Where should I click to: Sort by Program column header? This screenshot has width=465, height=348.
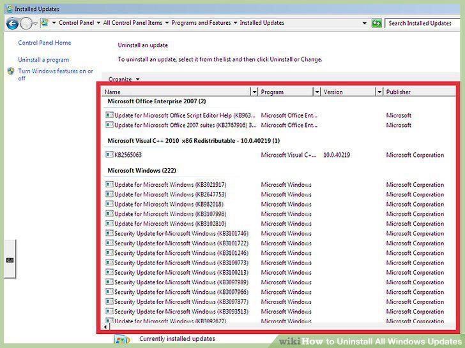[286, 92]
